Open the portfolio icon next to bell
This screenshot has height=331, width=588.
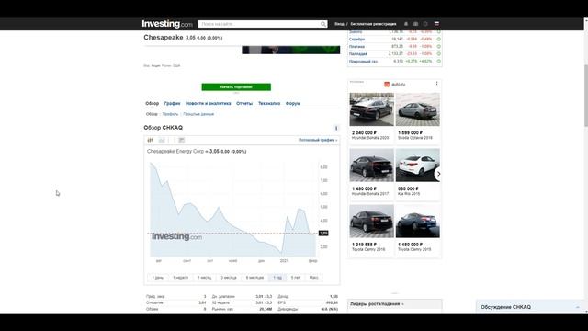pos(415,24)
